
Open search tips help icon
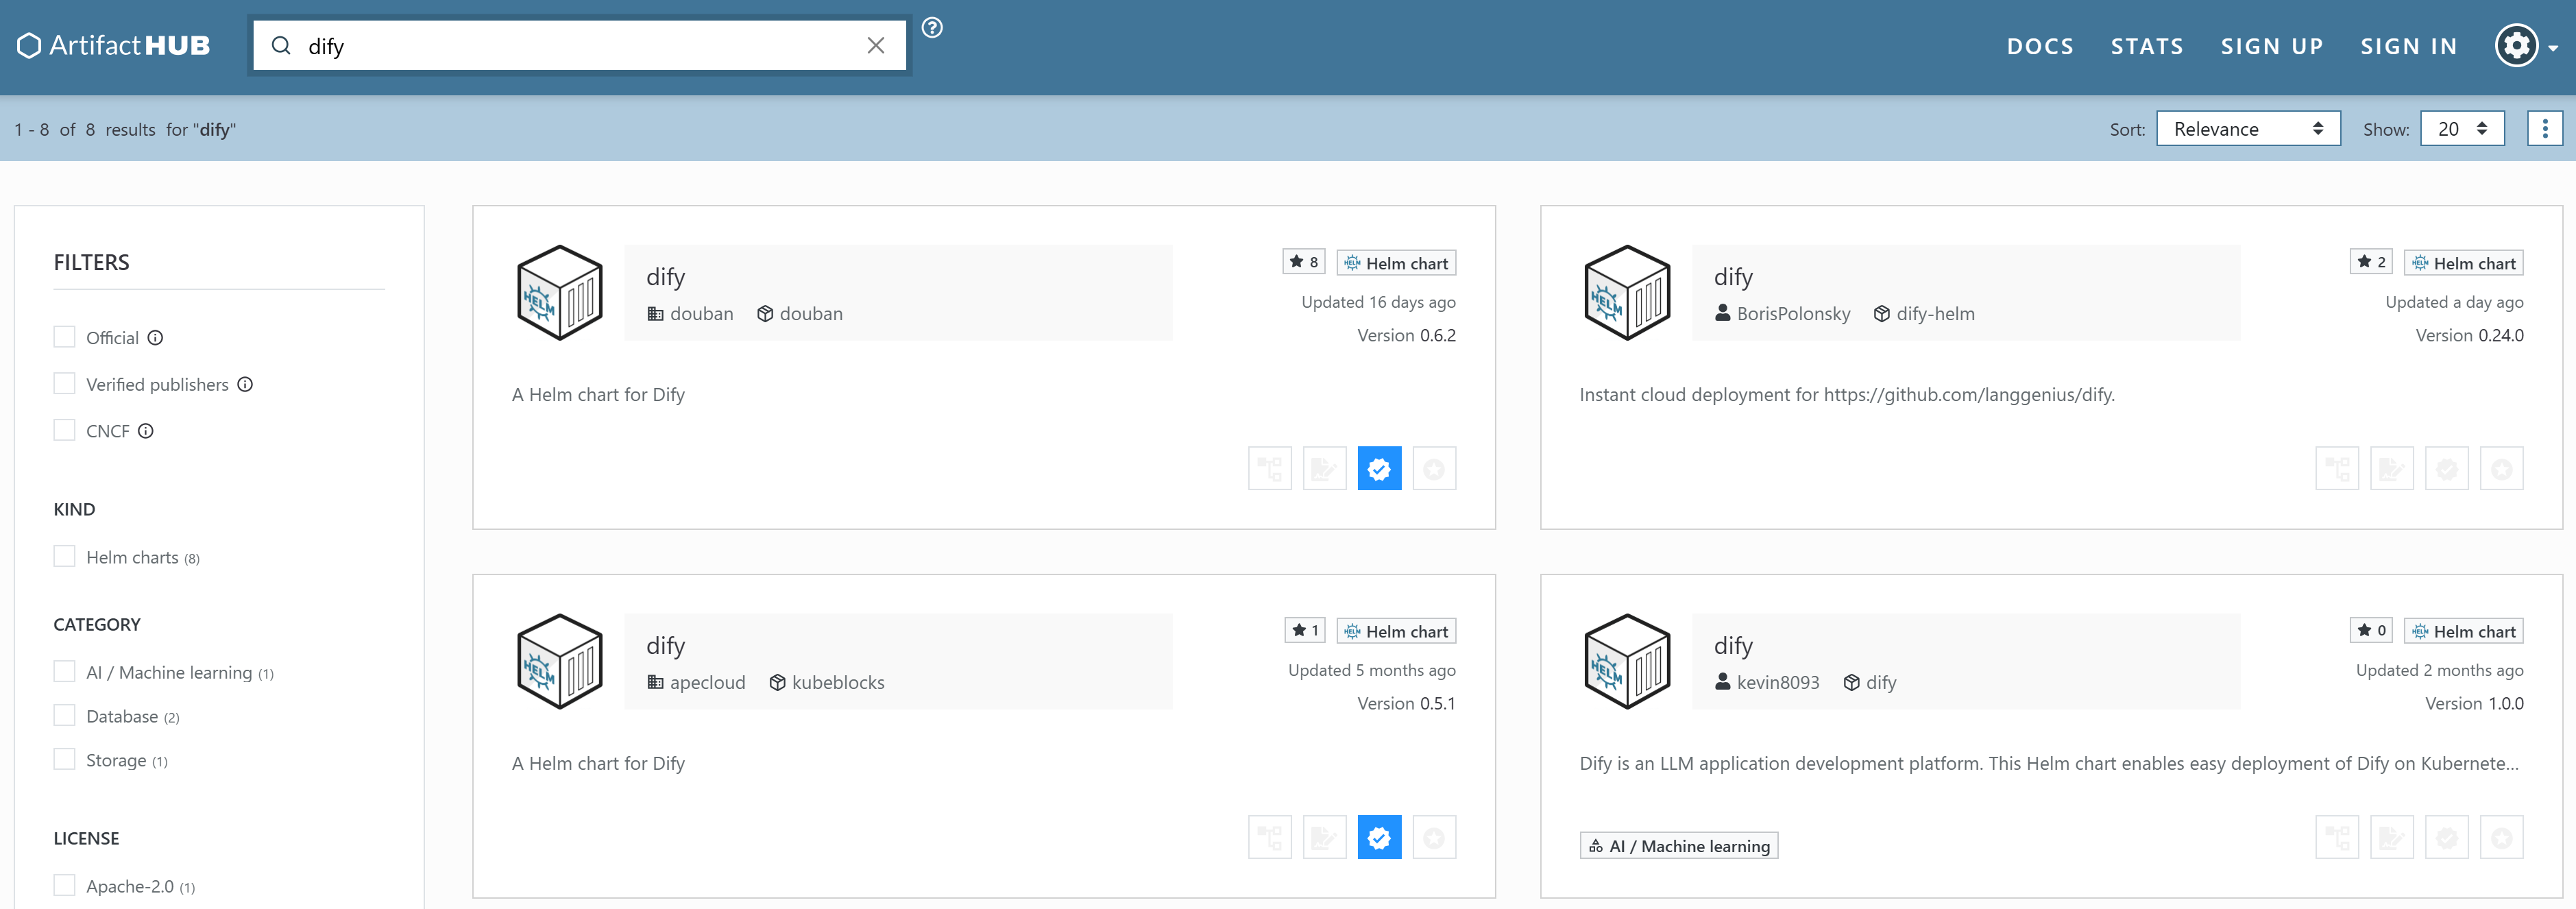tap(932, 28)
